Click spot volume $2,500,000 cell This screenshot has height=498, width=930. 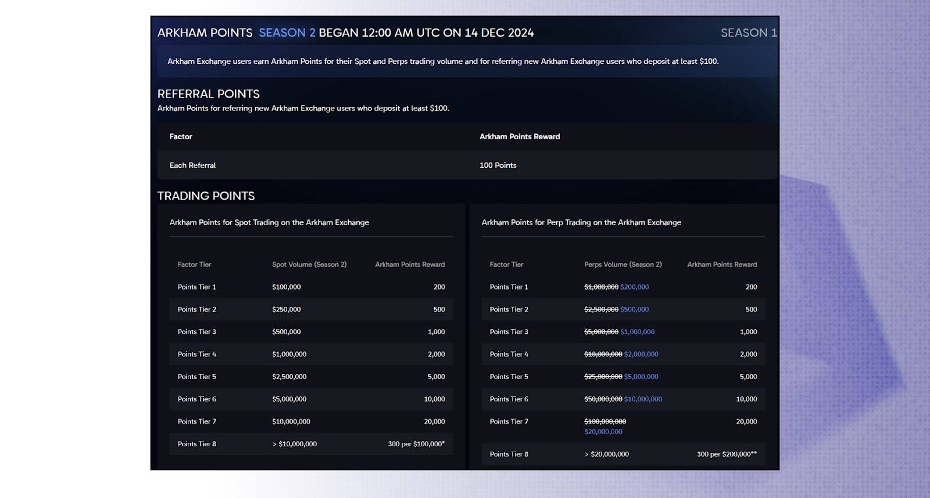(289, 377)
